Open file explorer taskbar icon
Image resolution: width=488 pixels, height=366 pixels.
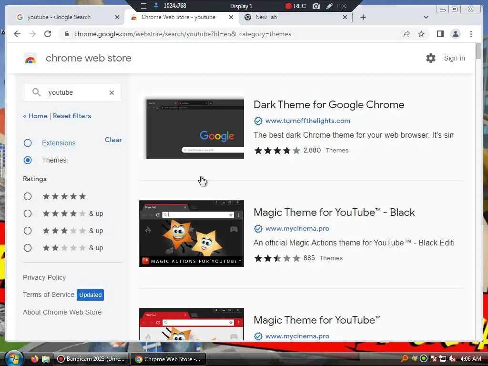click(46, 359)
